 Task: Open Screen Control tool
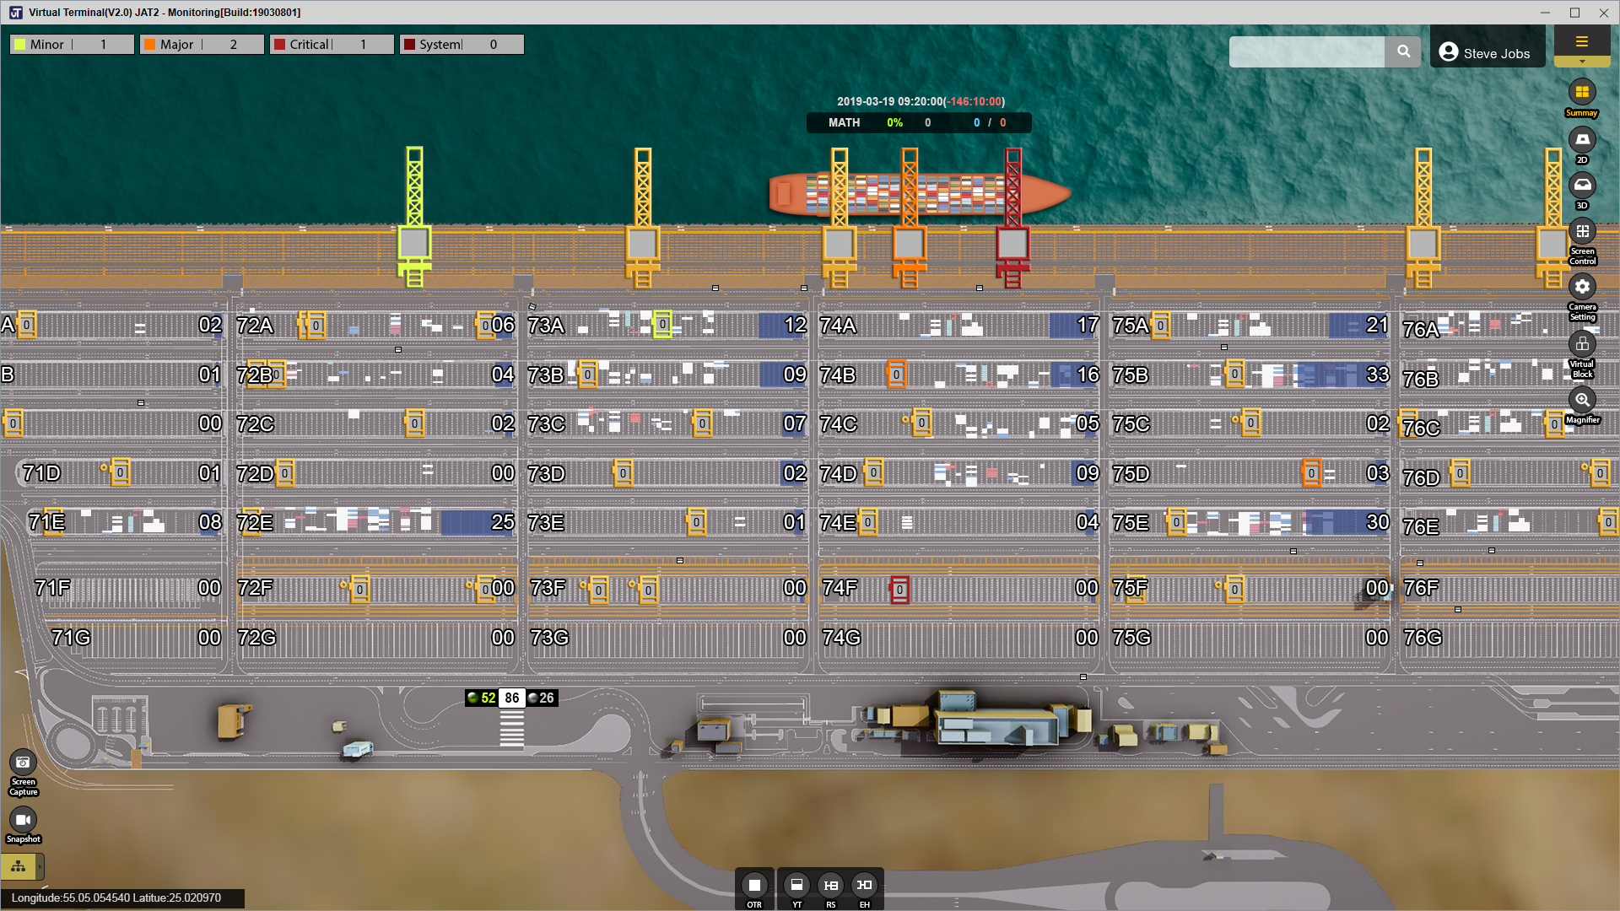(1582, 231)
